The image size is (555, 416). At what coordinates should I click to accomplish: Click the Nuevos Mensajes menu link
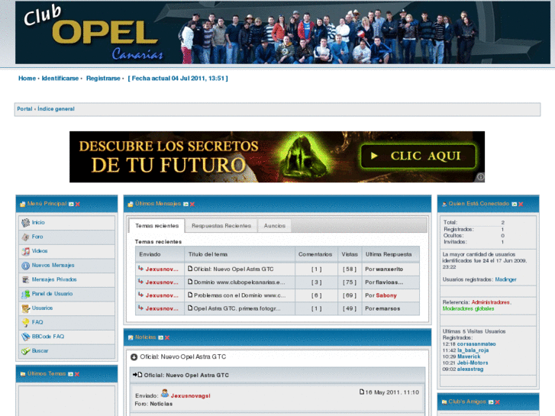point(53,265)
